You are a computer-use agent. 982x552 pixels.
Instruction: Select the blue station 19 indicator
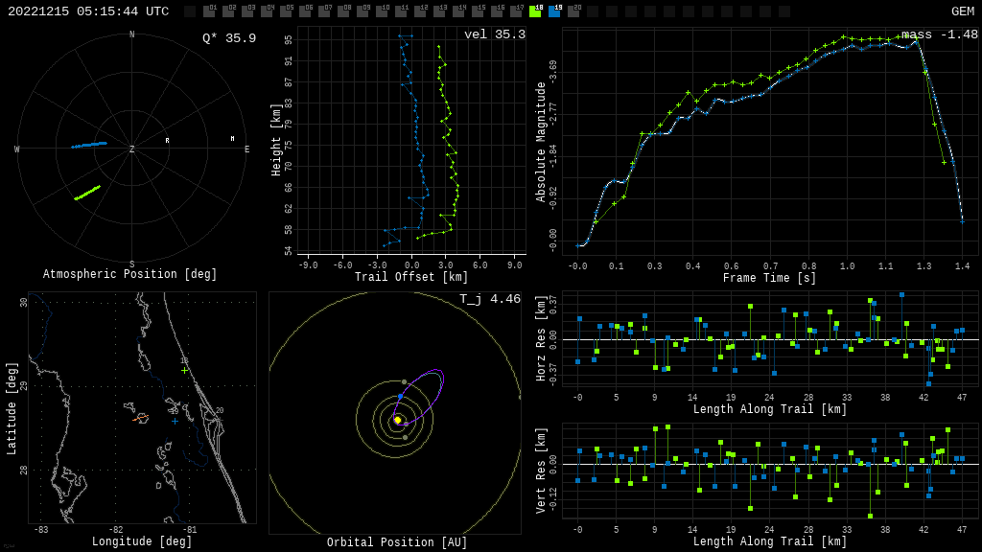pos(554,11)
